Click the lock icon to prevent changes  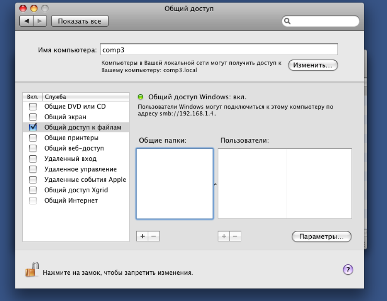point(32,270)
